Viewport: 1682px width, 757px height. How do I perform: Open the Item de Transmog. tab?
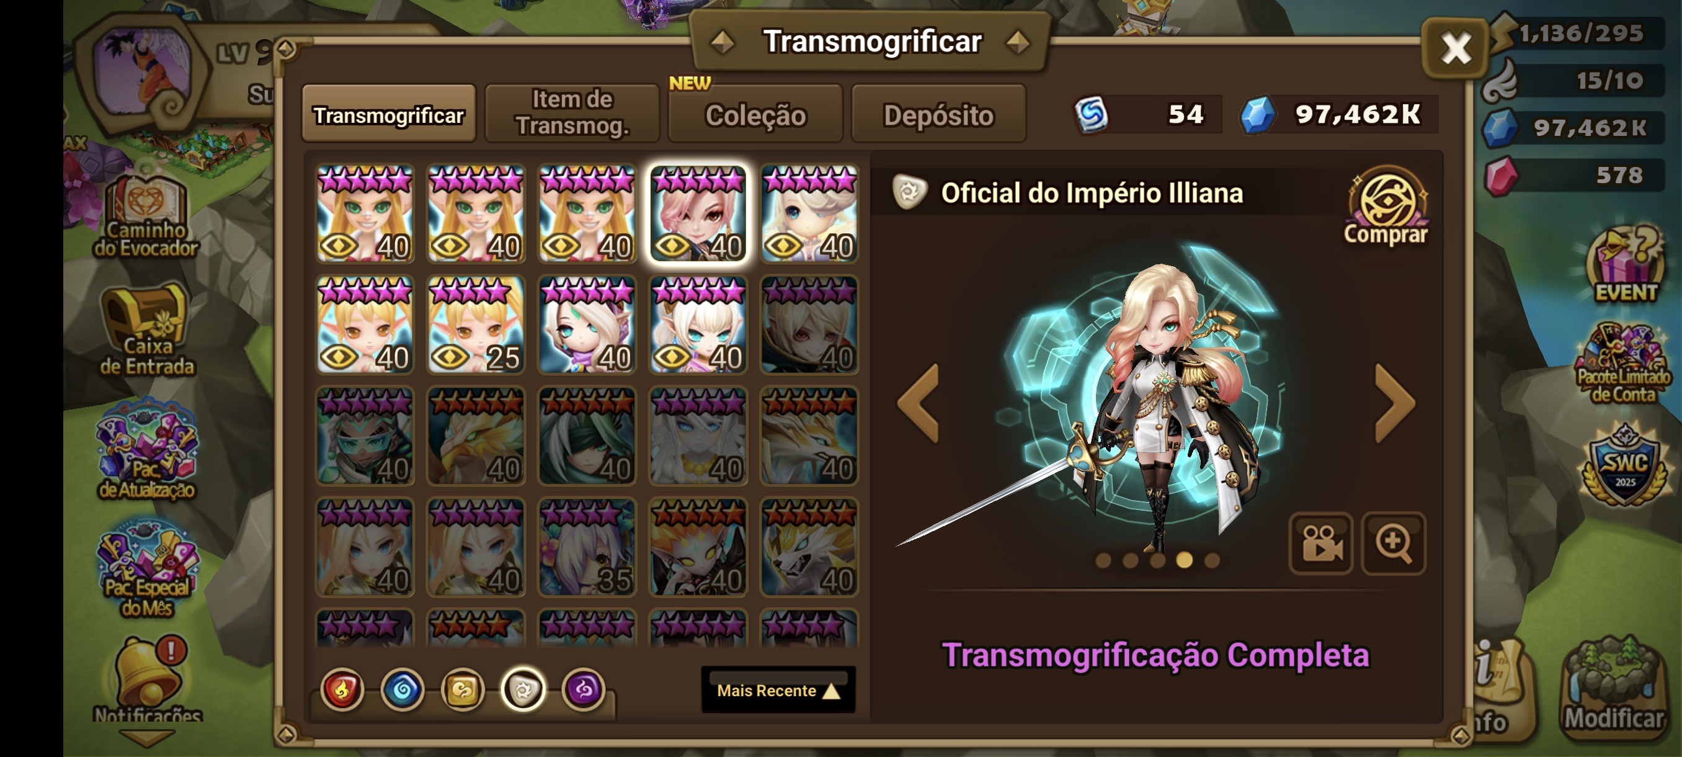click(x=572, y=114)
